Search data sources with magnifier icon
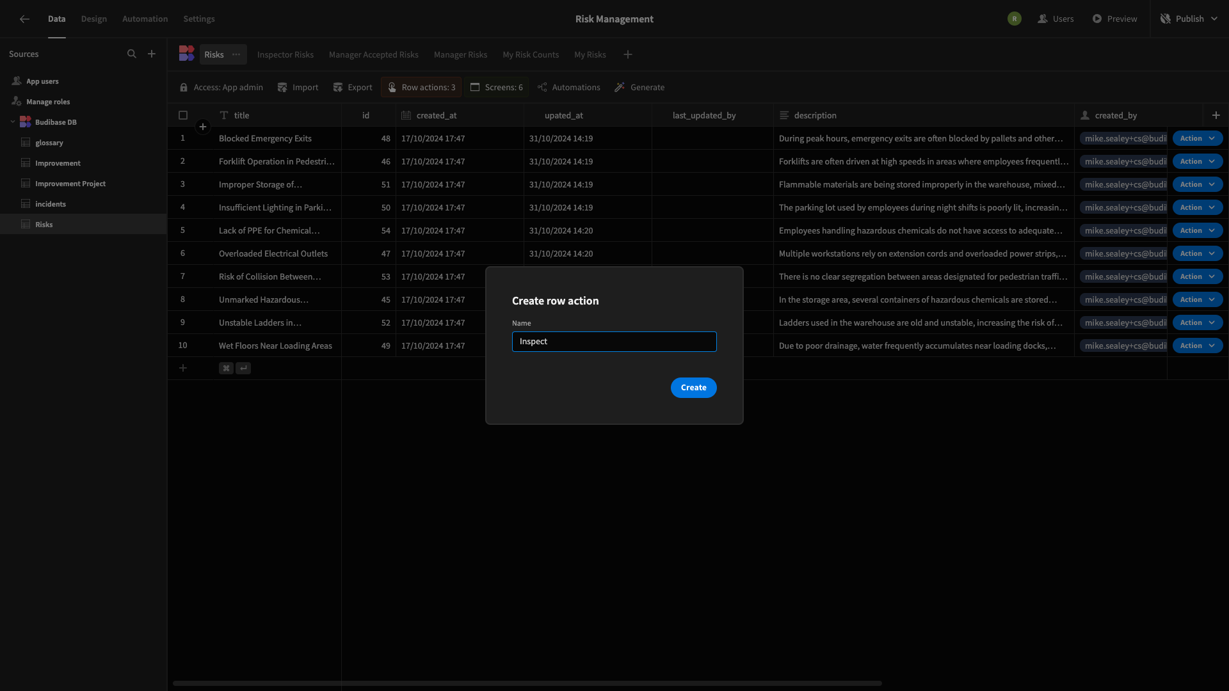 (x=132, y=54)
